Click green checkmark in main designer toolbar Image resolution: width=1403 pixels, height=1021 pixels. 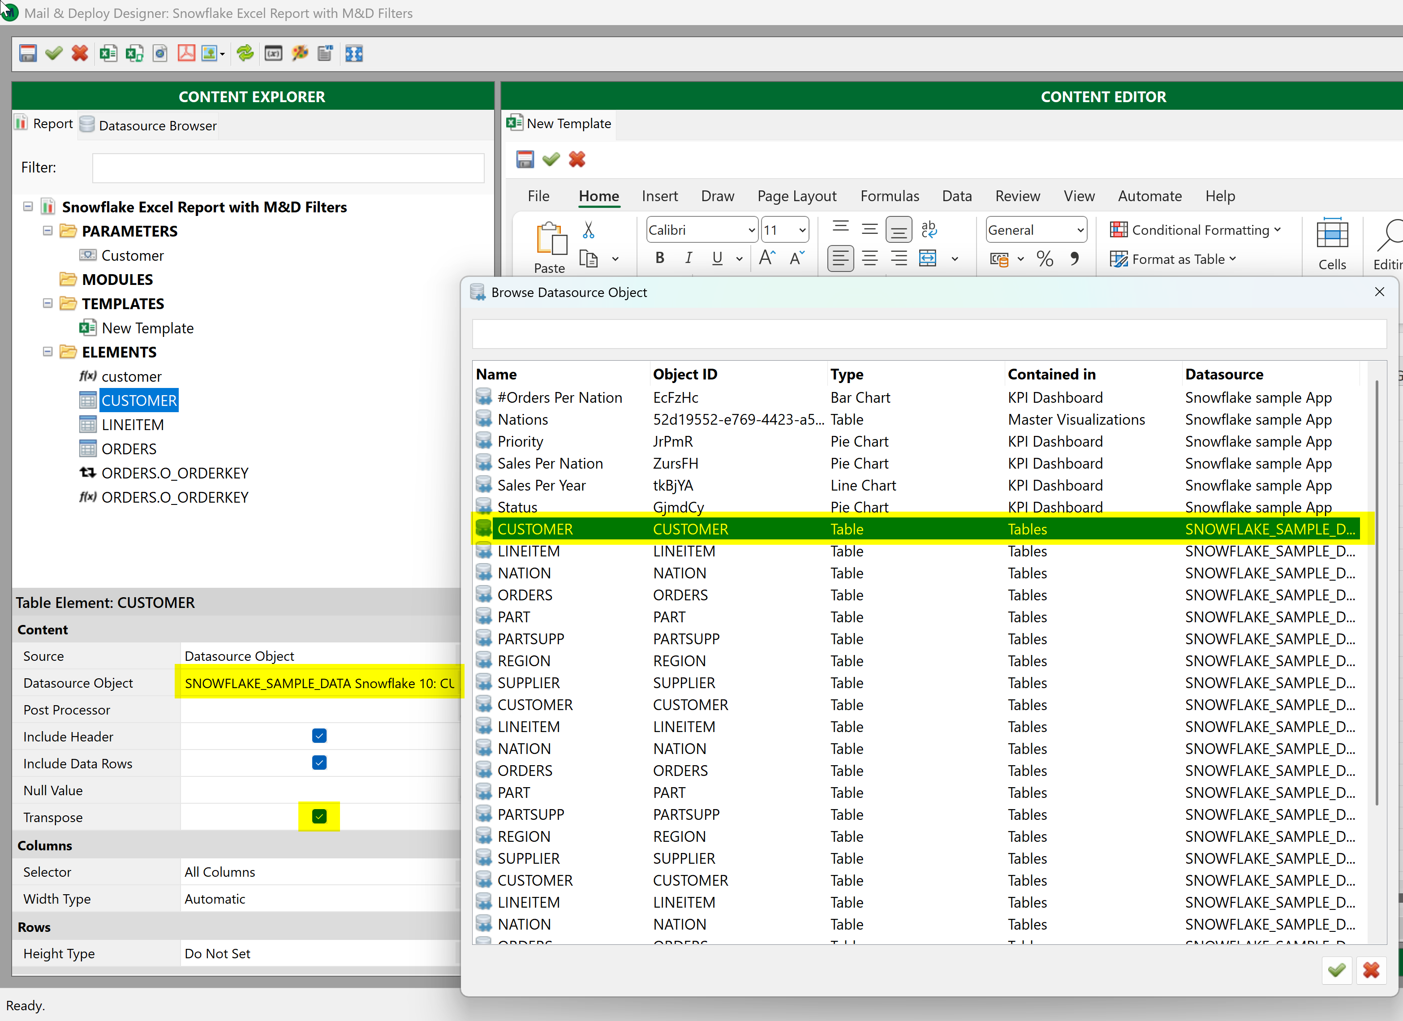(x=54, y=53)
